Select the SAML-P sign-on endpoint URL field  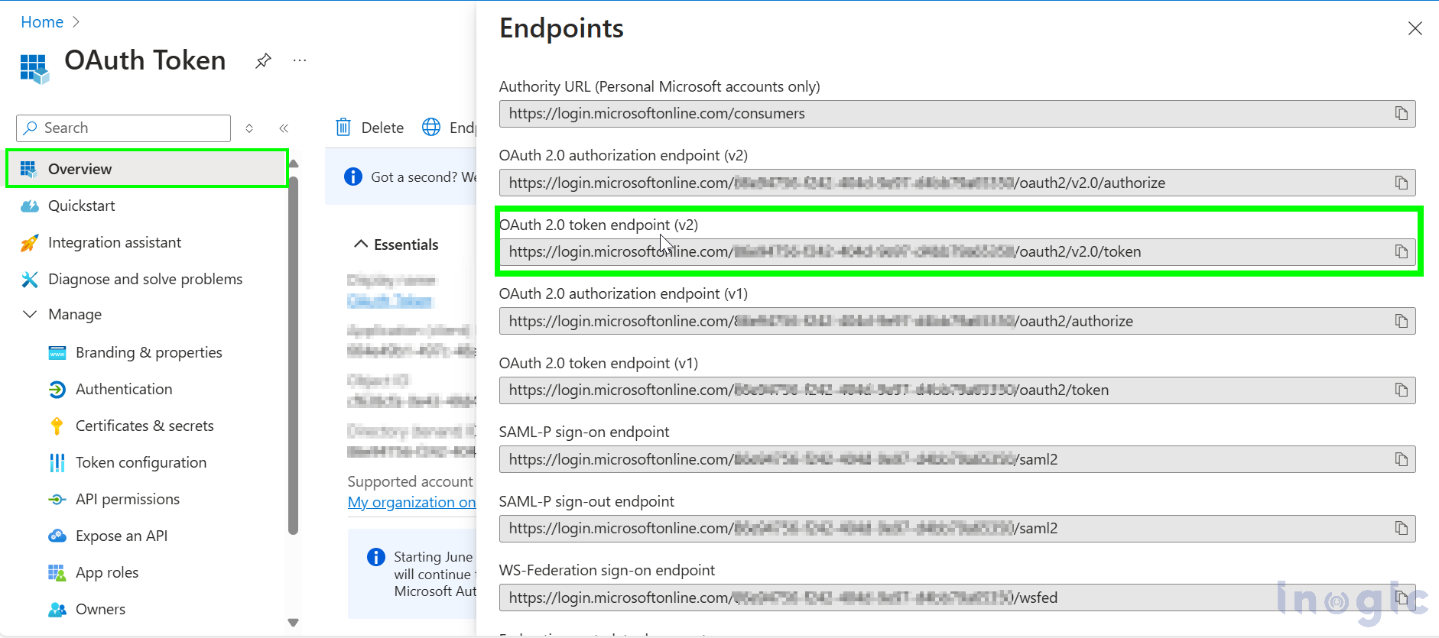[x=957, y=459]
